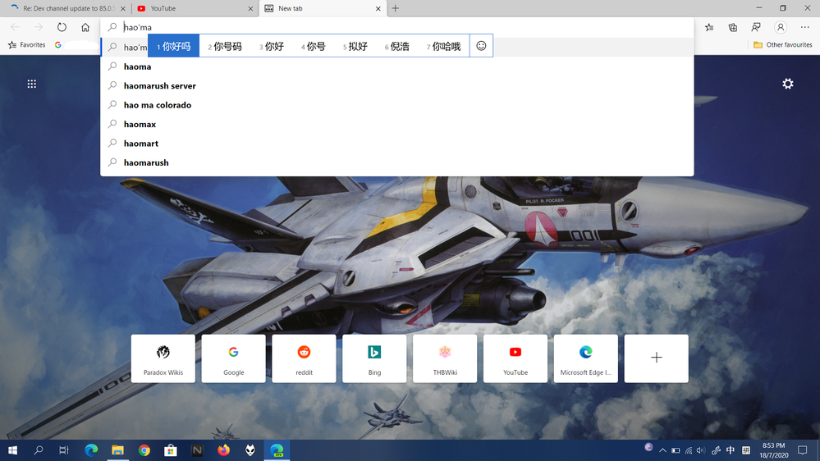Image resolution: width=820 pixels, height=461 pixels.
Task: Open the Paradox Wikis quick link tile
Action: (x=163, y=358)
